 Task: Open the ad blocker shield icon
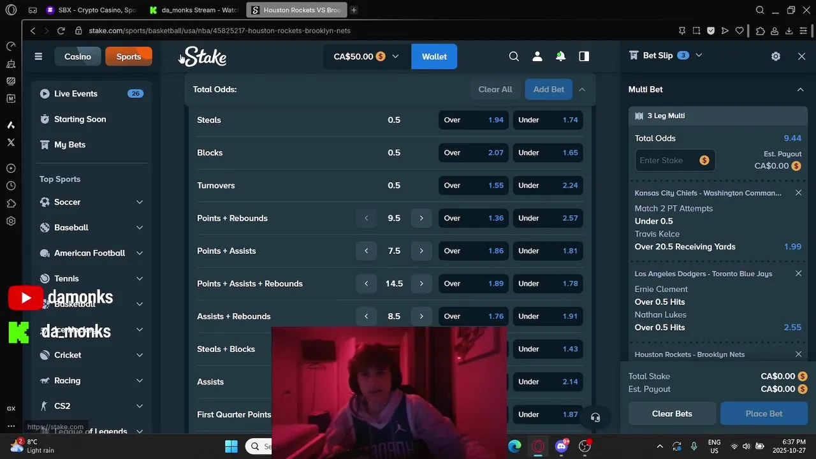click(x=710, y=31)
